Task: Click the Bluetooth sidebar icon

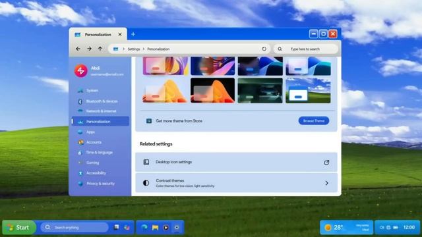Action: click(x=80, y=101)
